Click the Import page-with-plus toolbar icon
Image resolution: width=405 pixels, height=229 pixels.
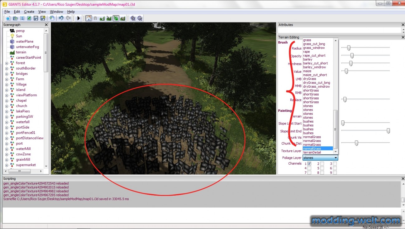[x=52, y=18]
